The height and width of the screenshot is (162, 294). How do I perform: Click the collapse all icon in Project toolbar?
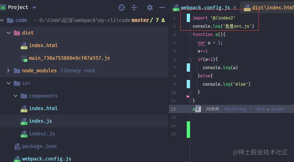coord(134,8)
